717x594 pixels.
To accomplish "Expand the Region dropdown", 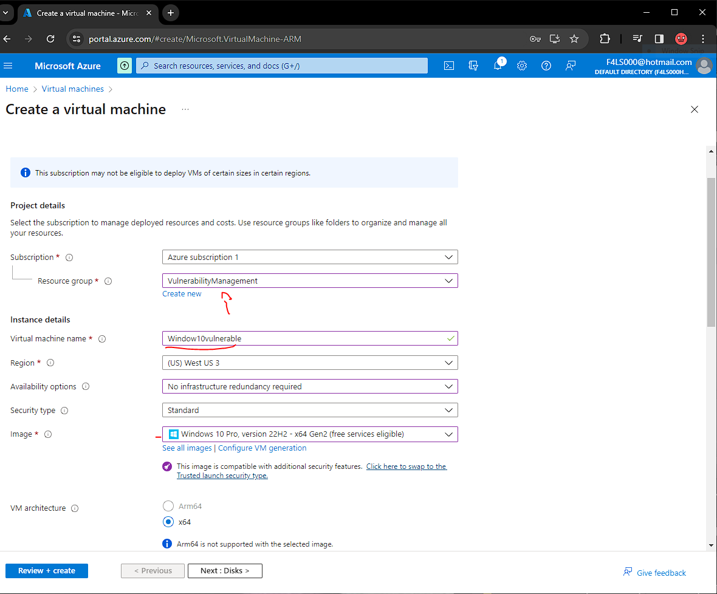I will pos(310,363).
